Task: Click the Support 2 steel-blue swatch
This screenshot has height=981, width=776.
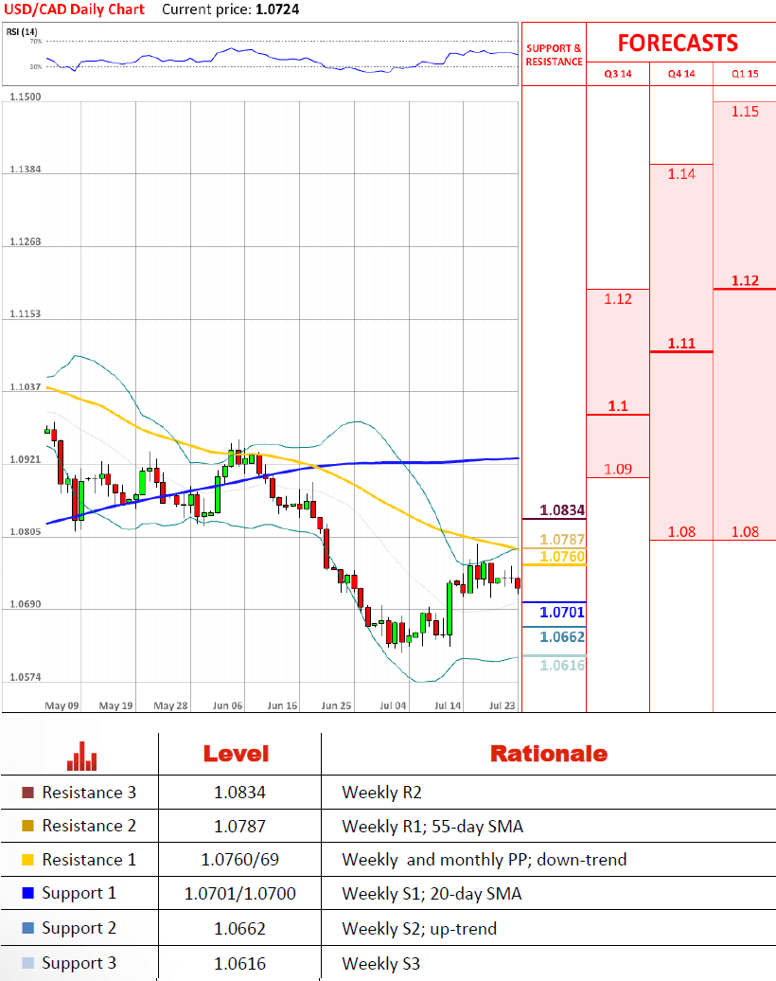Action: [27, 928]
